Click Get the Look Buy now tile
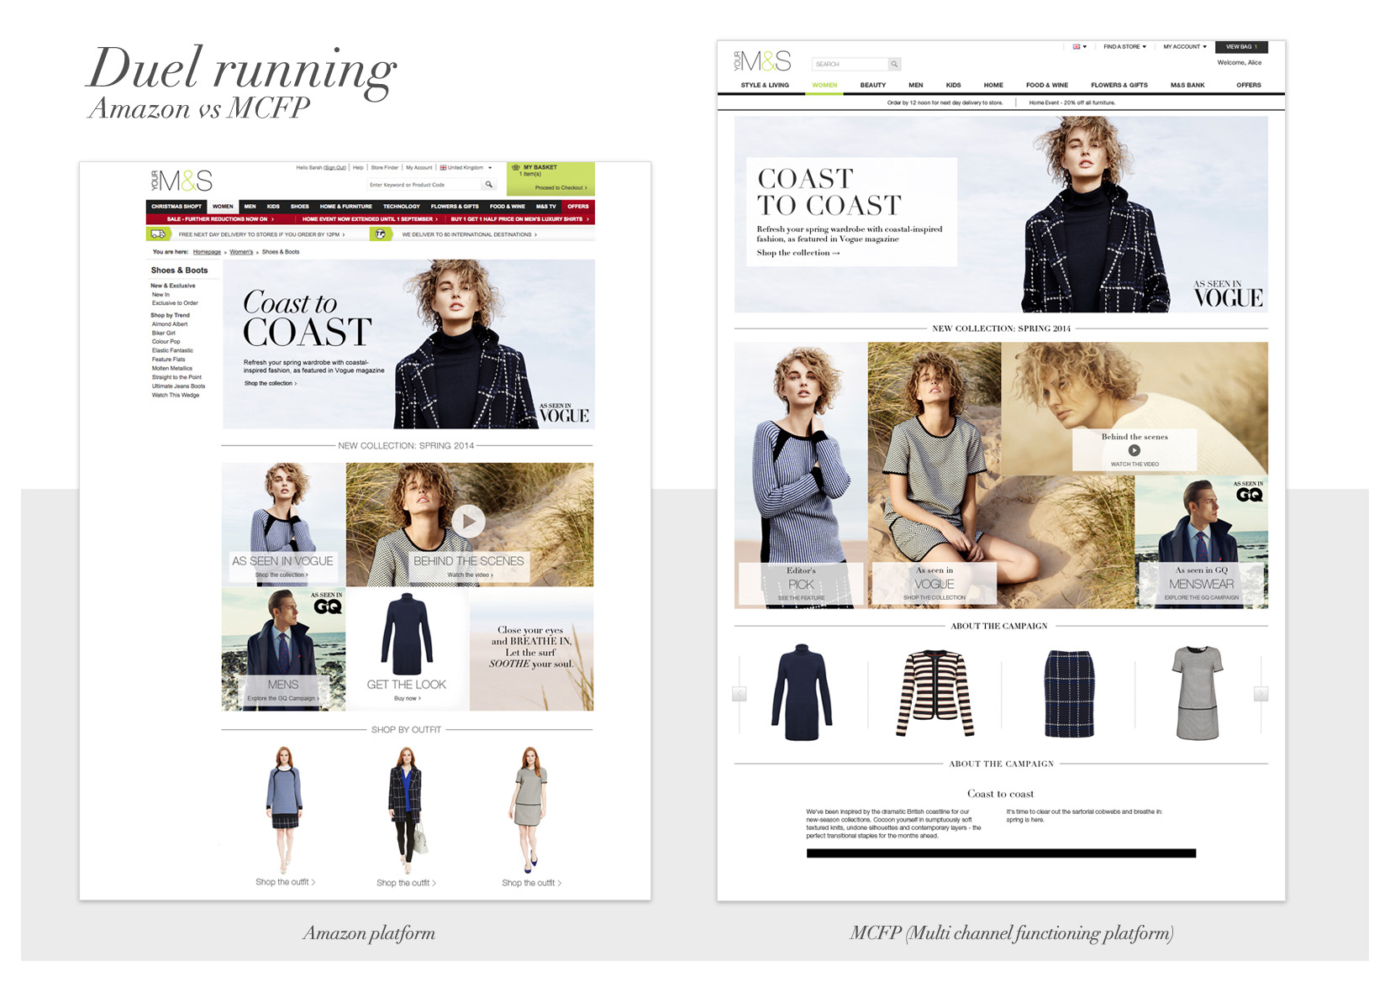 click(x=407, y=649)
